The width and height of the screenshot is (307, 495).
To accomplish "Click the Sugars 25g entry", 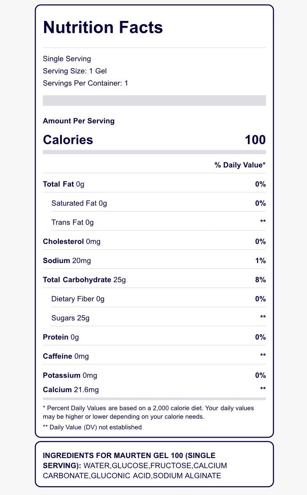I will coord(70,318).
